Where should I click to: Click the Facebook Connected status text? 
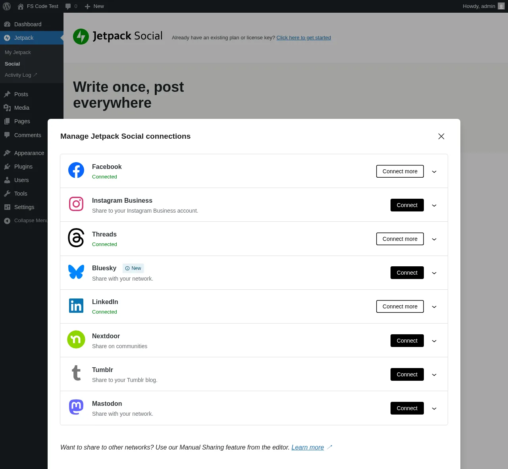click(104, 177)
